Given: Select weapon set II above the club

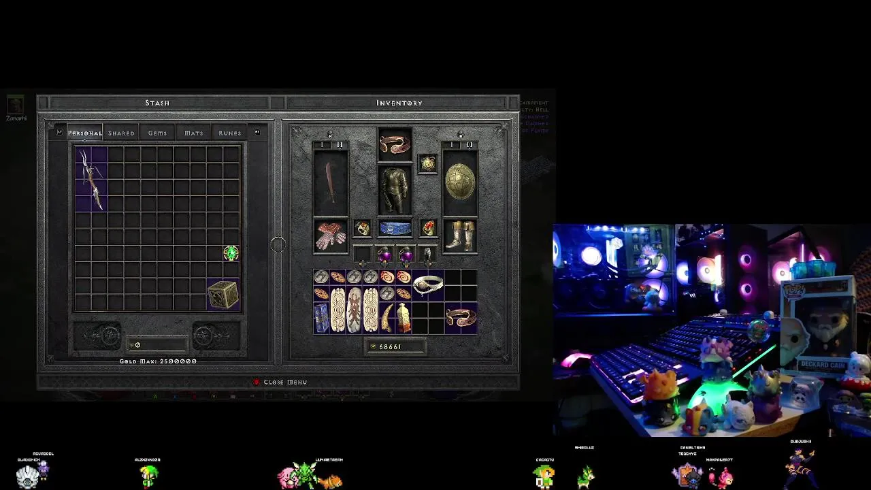Looking at the screenshot, I should [340, 145].
